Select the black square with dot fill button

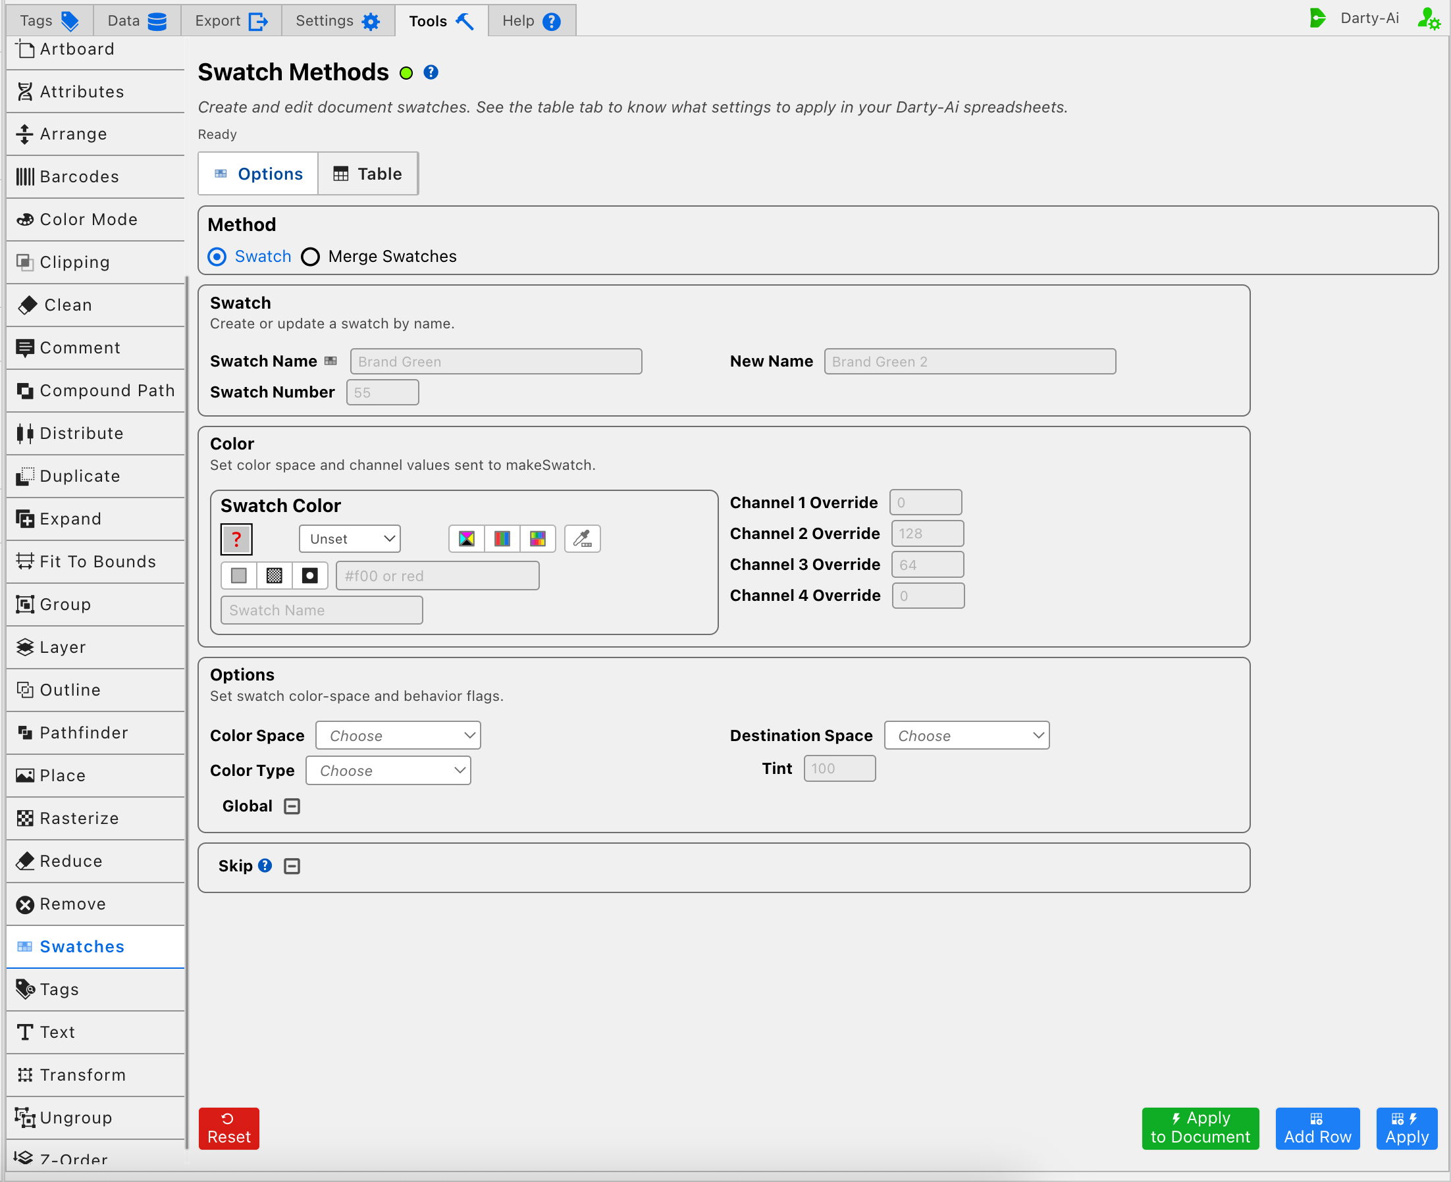coord(309,576)
